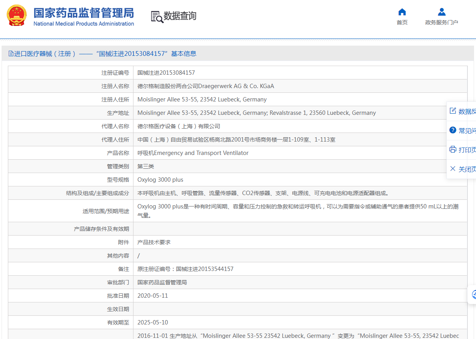Click the 产品储存条件及有效期 row label
The height and width of the screenshot is (339, 476).
coord(102,229)
